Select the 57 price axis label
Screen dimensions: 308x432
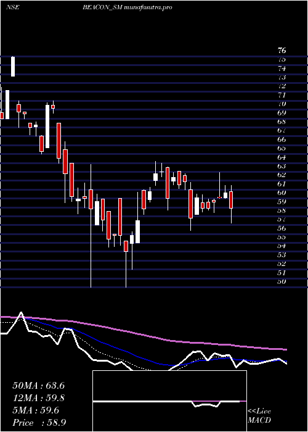[x=282, y=219]
